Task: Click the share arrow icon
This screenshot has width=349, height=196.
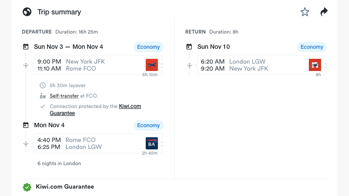Action: click(x=324, y=12)
